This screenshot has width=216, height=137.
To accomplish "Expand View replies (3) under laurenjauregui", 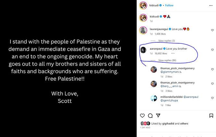I will coord(167,41).
